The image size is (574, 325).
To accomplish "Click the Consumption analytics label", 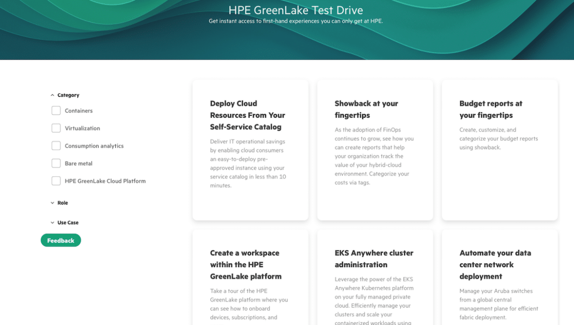I will (x=94, y=146).
